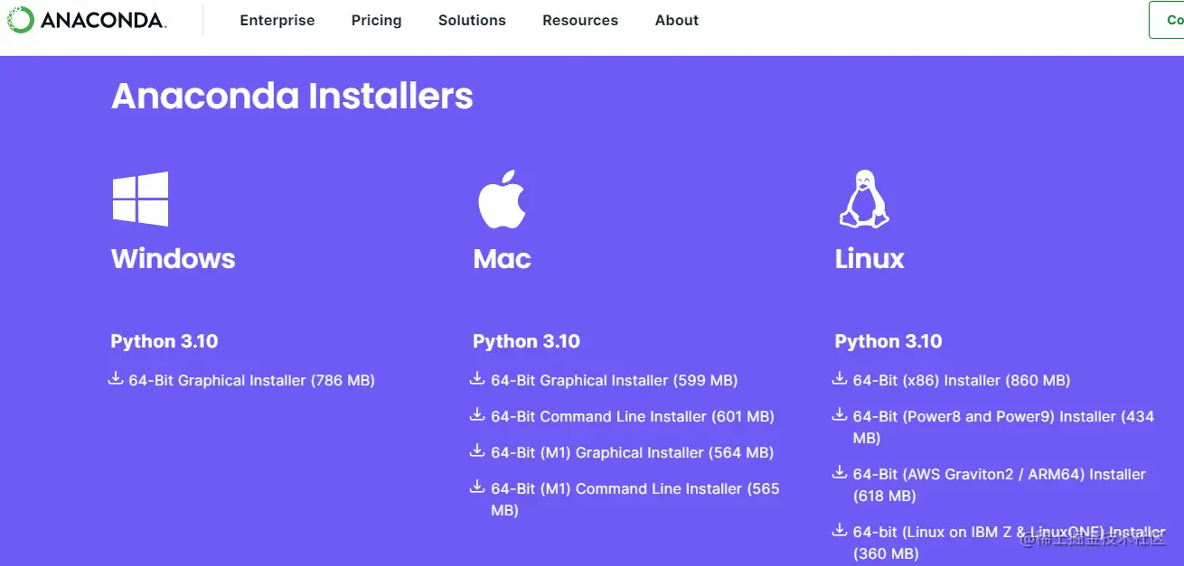Click download icon beside Mac 601 MB Command Line Installer
Image resolution: width=1184 pixels, height=566 pixels.
click(477, 415)
